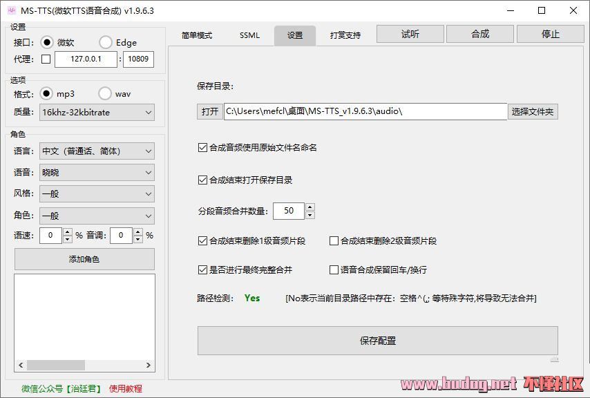Click the 停止 stop button
The width and height of the screenshot is (590, 398).
point(551,35)
